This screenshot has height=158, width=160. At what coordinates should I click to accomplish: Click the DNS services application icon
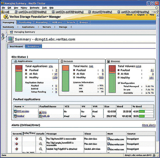(15, 111)
